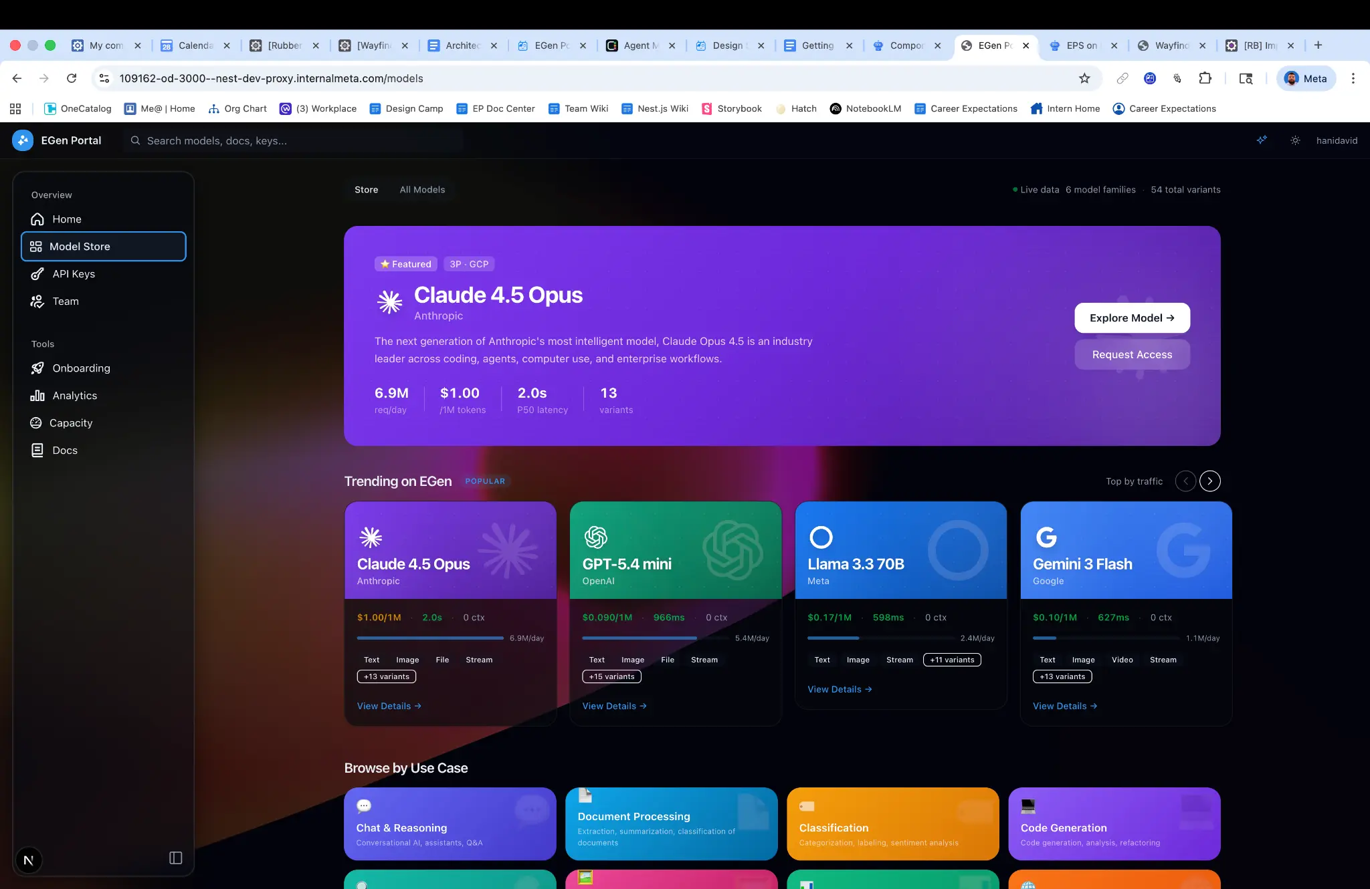1370x889 pixels.
Task: Click the browser Back arrow
Action: [x=17, y=78]
